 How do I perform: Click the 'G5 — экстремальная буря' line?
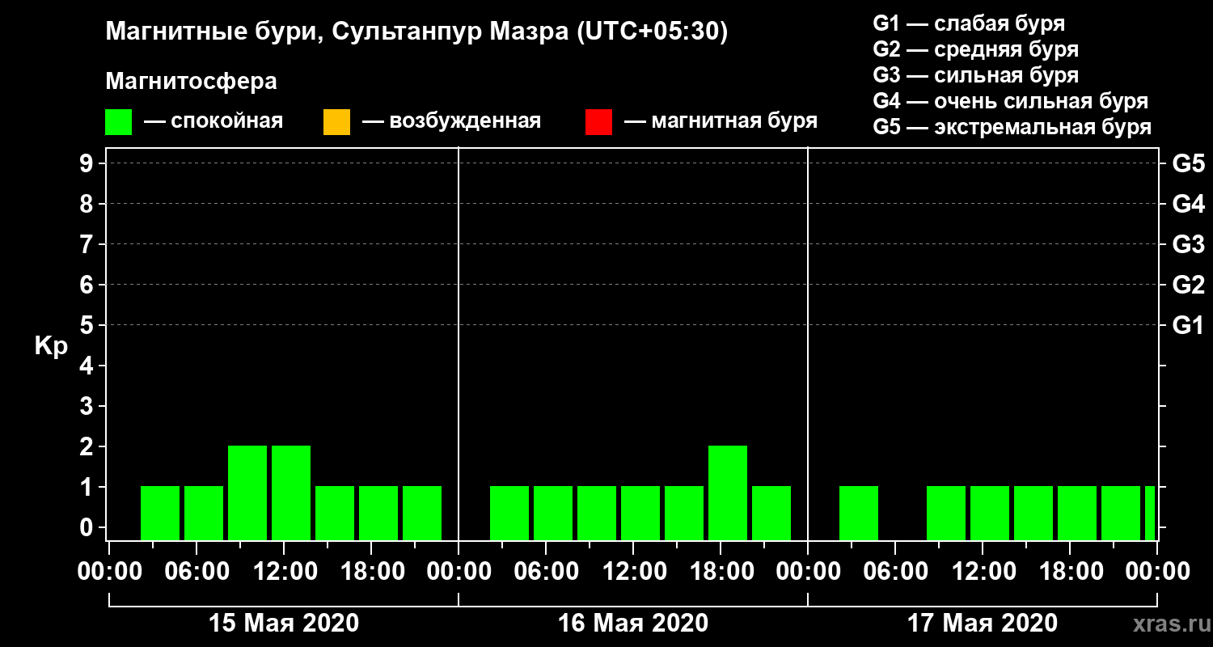(1012, 127)
